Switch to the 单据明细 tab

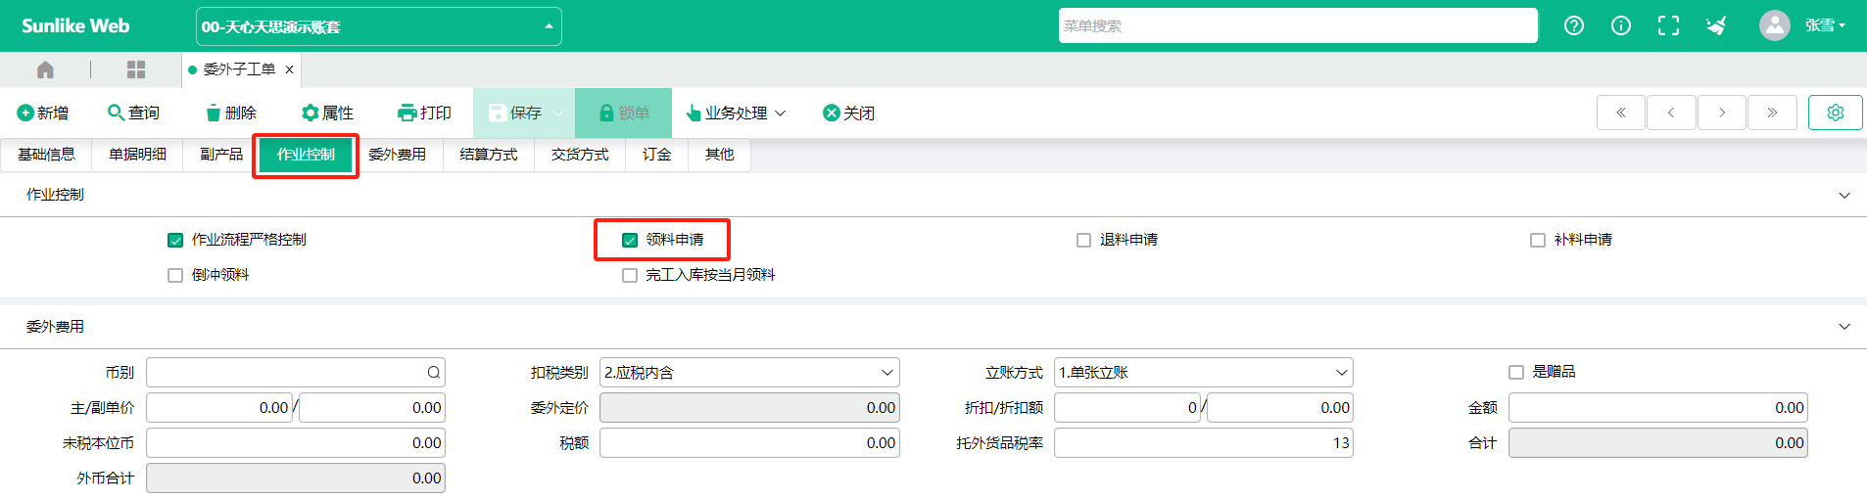[137, 155]
